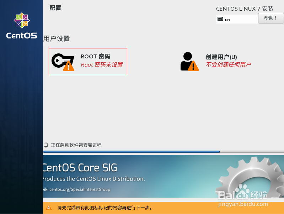Click the 帮助！ help button
This screenshot has height=214, width=284.
point(271,18)
